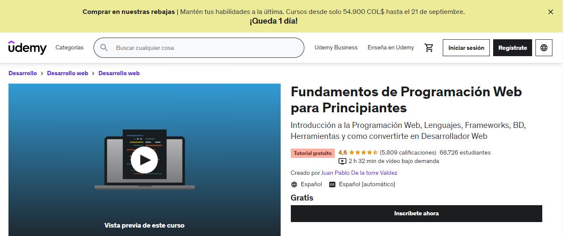The height and width of the screenshot is (236, 563).
Task: Go to last 'Desarrollo web' breadcrumb
Action: (x=119, y=73)
